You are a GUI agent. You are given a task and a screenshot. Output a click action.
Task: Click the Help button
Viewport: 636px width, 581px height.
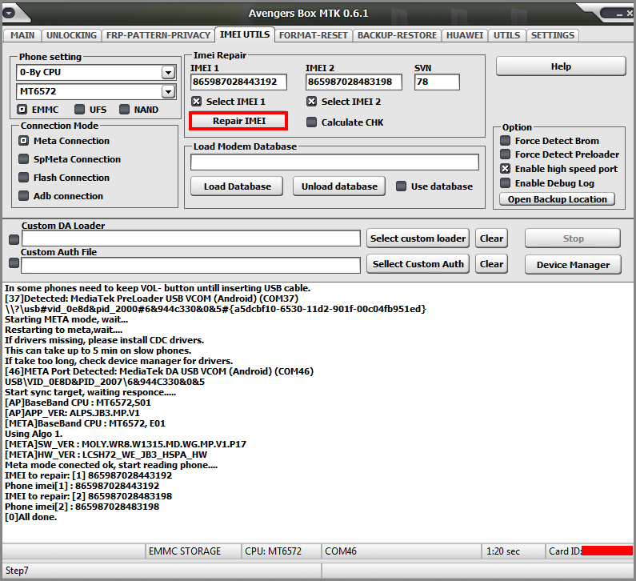pyautogui.click(x=561, y=66)
